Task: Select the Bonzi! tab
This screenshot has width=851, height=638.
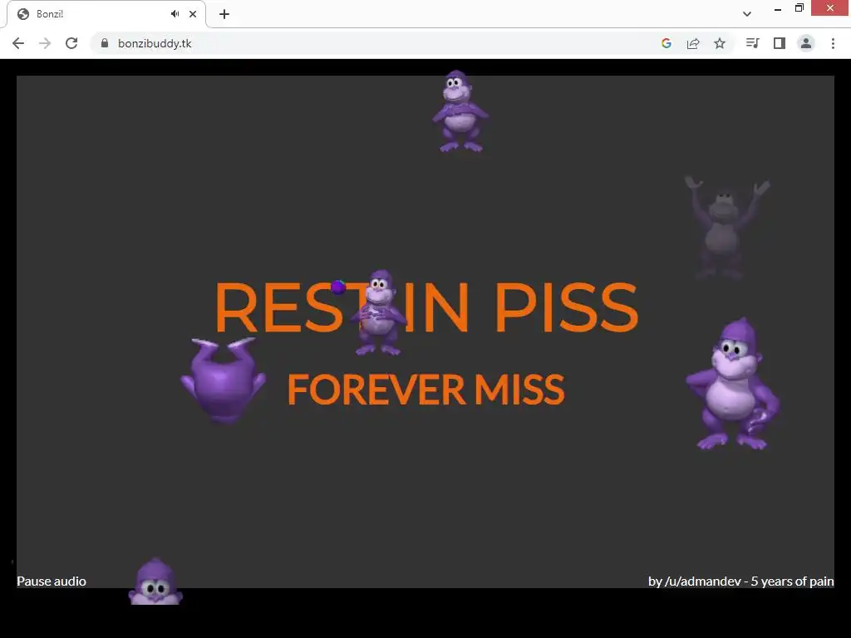Action: tap(106, 14)
